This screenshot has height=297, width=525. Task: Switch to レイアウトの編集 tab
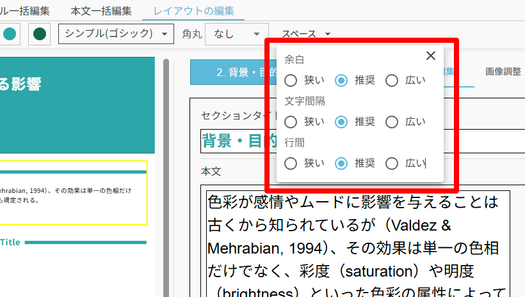click(x=193, y=11)
